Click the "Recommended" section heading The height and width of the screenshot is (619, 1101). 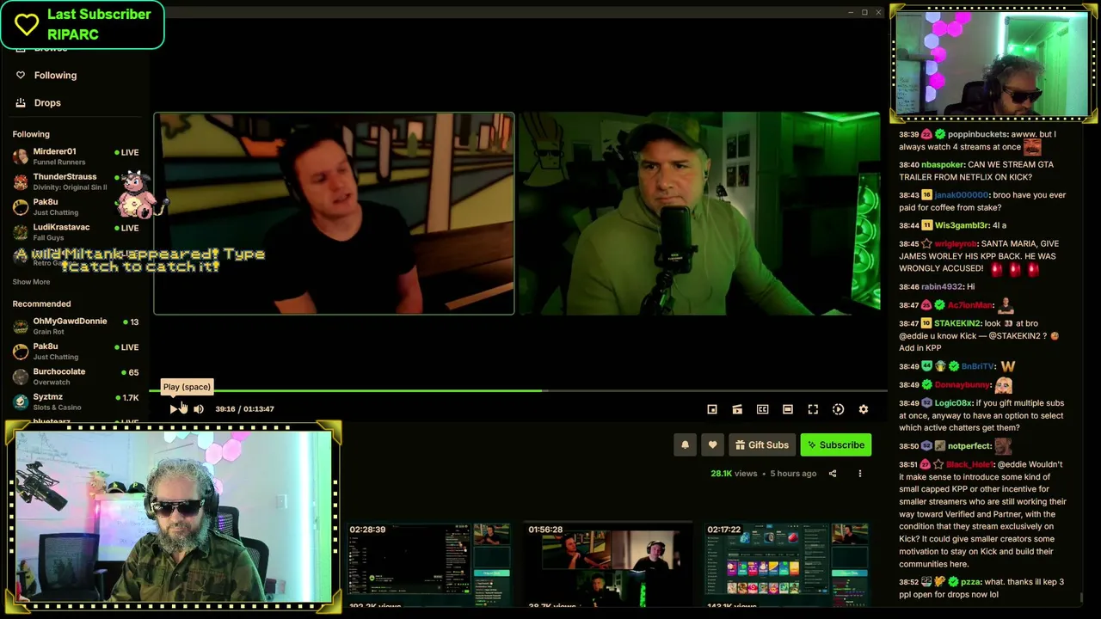click(x=41, y=304)
